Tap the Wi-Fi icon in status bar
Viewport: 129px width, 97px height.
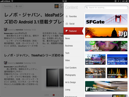[x=12, y=1]
